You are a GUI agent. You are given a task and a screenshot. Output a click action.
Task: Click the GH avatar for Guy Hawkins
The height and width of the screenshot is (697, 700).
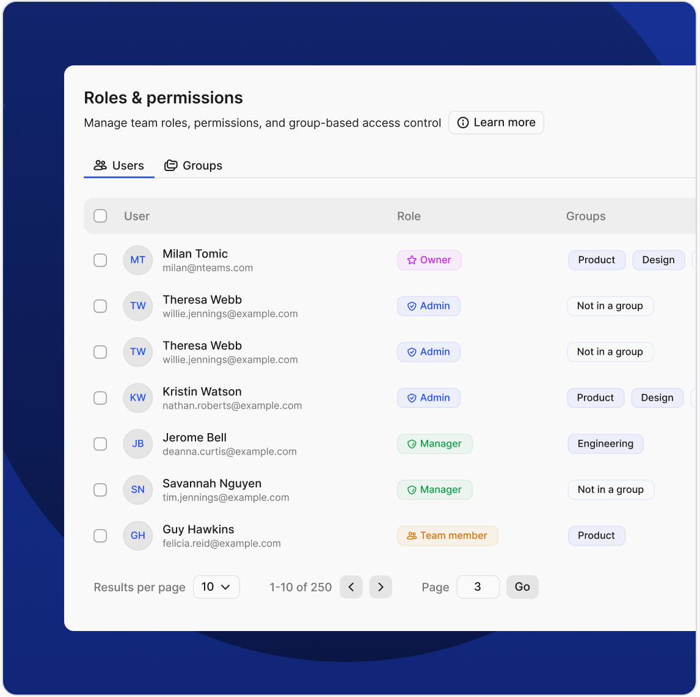[x=137, y=536]
